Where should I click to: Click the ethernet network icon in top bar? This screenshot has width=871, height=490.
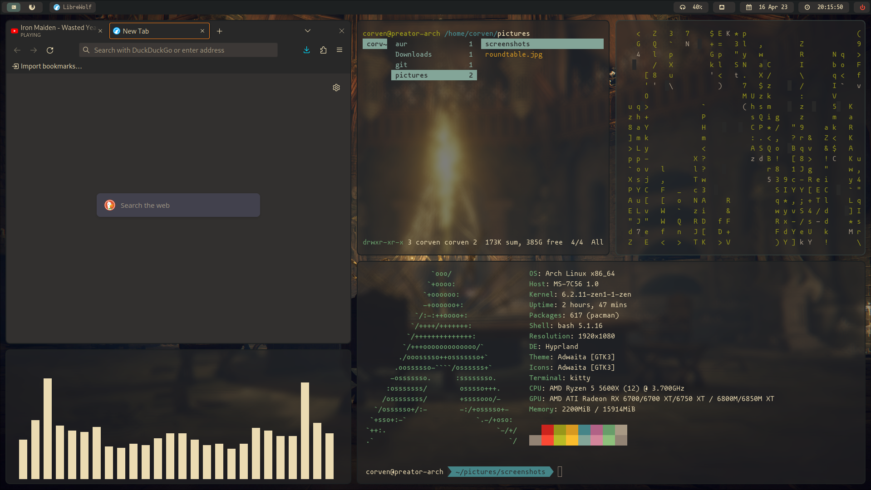click(x=722, y=7)
